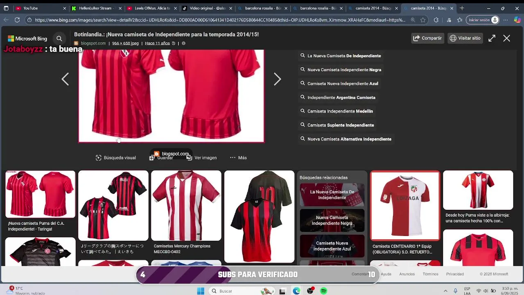Open Camiseta CENTENARIO 1ª Equip thumbnail

(405, 206)
